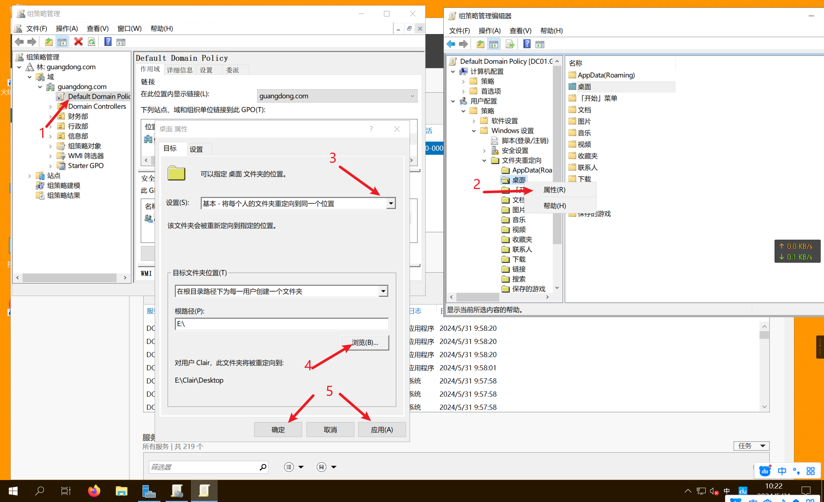Choose 帮助(H) from context menu
The image size is (824, 502).
click(x=554, y=206)
